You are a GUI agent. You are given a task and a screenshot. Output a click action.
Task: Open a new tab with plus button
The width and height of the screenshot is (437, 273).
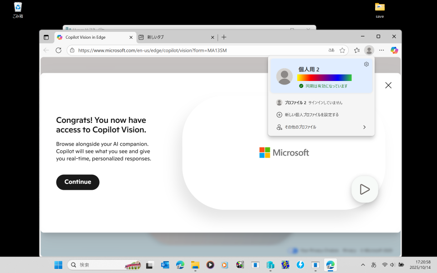[x=224, y=37]
